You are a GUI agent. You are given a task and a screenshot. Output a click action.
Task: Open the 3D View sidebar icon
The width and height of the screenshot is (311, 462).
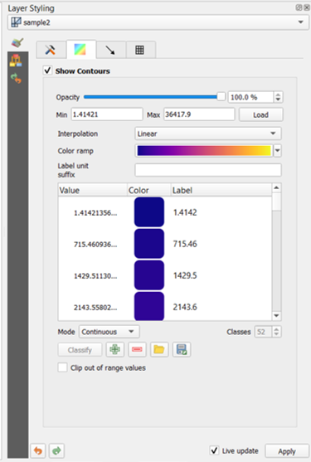tap(16, 60)
